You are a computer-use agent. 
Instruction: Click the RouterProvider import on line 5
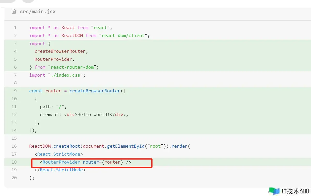click(53, 59)
